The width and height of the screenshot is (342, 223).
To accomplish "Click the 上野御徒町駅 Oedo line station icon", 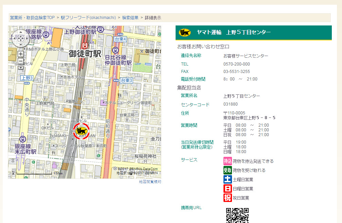I will click(x=100, y=29).
